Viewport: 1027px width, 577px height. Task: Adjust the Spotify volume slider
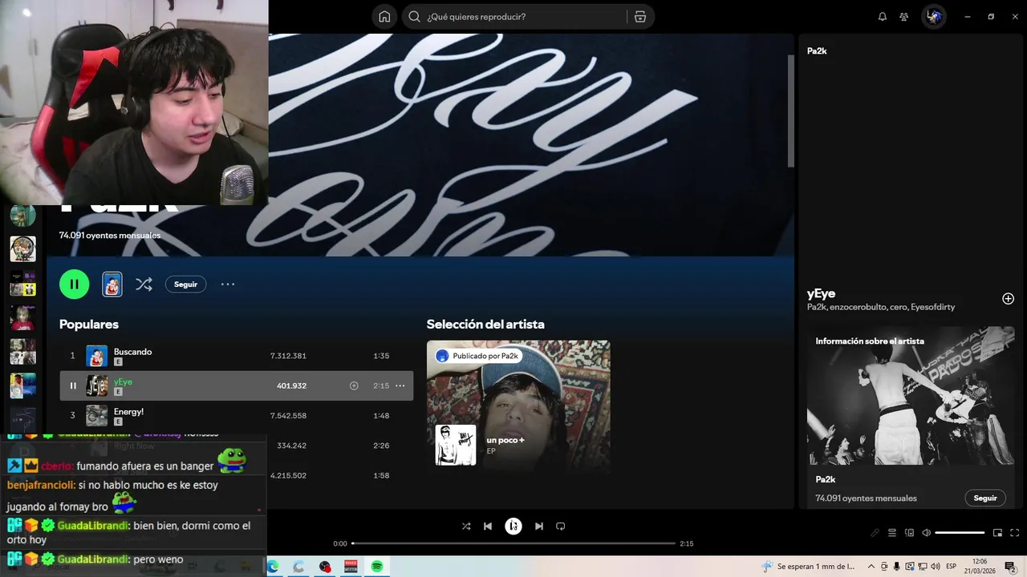960,533
